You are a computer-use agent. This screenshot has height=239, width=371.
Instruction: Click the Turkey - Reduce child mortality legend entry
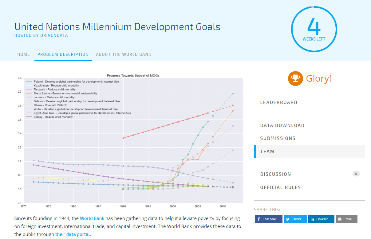click(50, 117)
